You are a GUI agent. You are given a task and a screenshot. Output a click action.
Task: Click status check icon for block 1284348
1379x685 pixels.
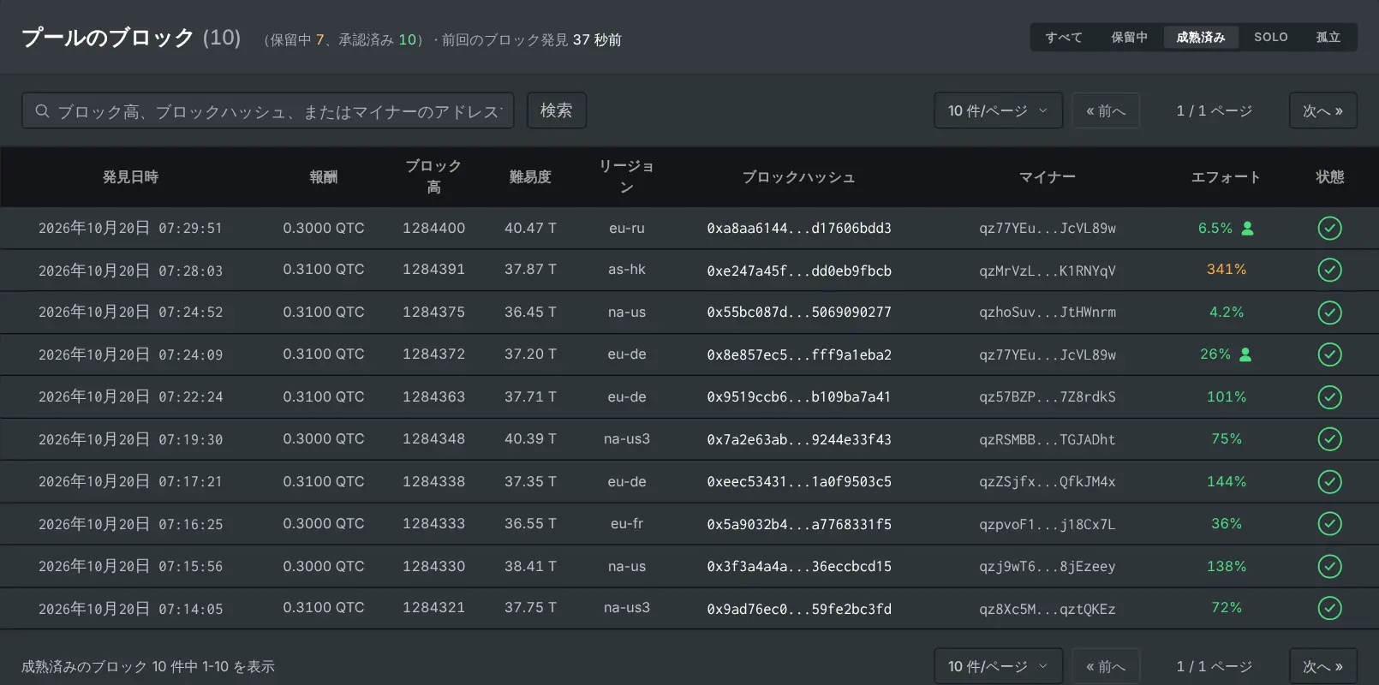click(x=1329, y=439)
